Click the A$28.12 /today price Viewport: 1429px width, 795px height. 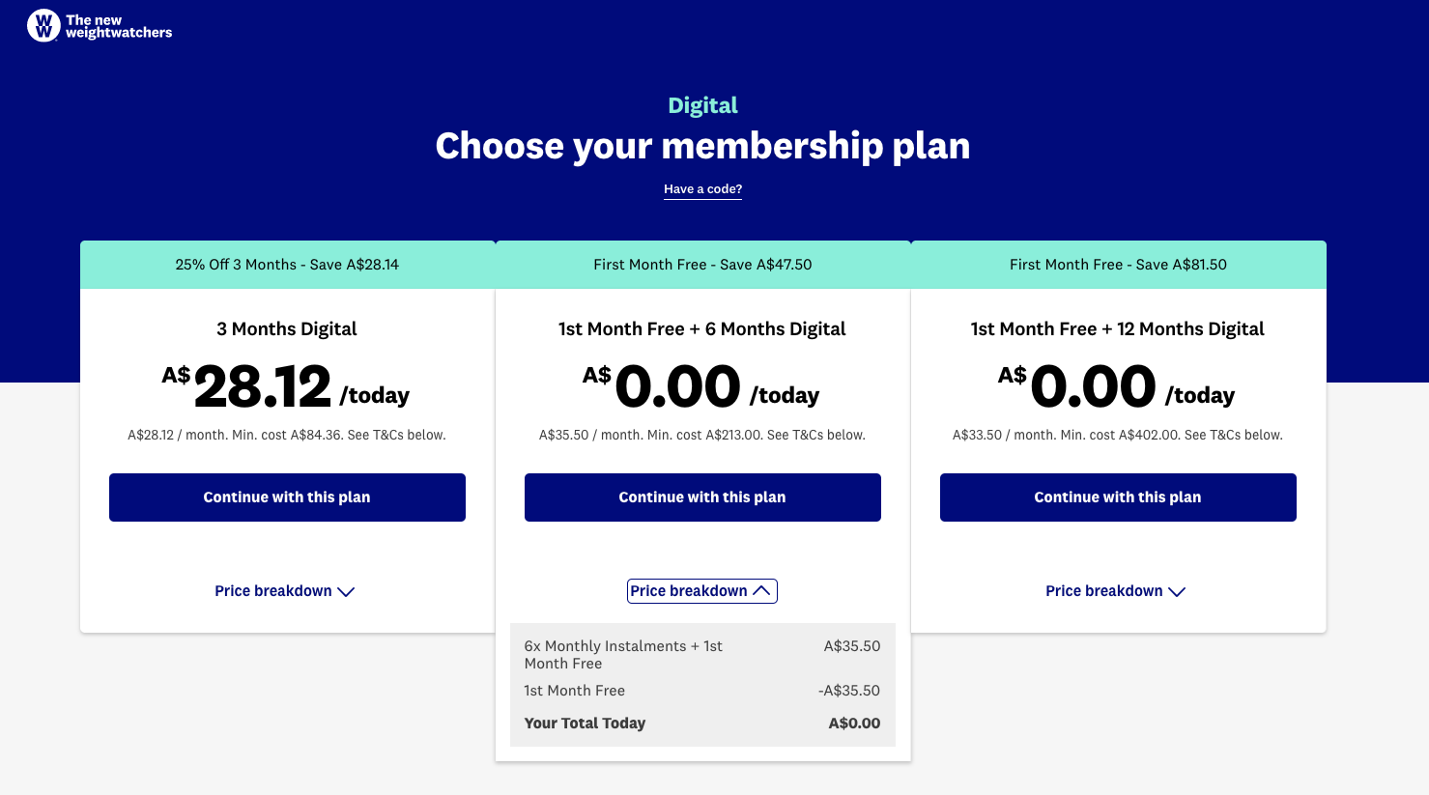point(286,387)
